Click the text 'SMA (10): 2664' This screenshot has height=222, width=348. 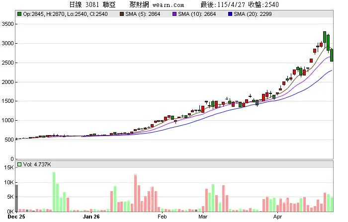pyautogui.click(x=197, y=14)
